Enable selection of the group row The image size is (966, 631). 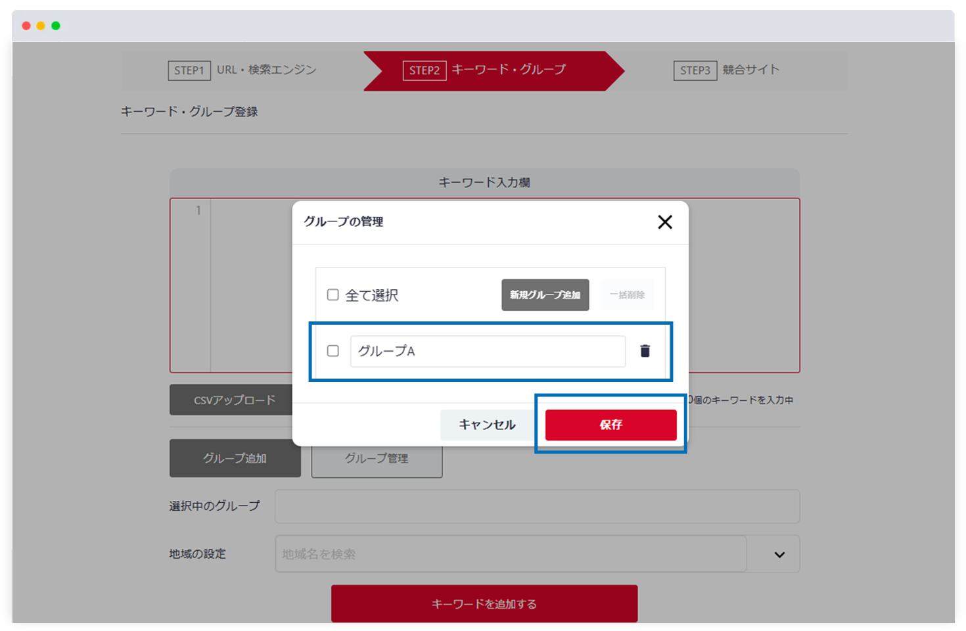333,351
